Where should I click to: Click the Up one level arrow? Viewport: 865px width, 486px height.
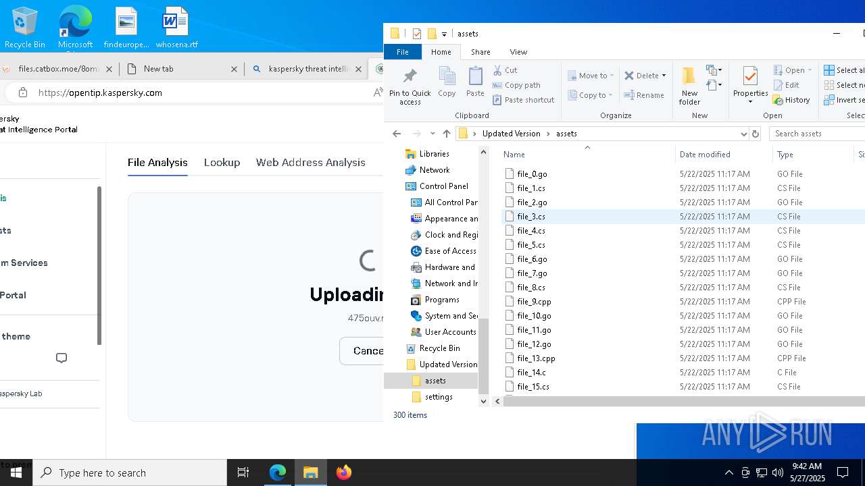(x=447, y=134)
